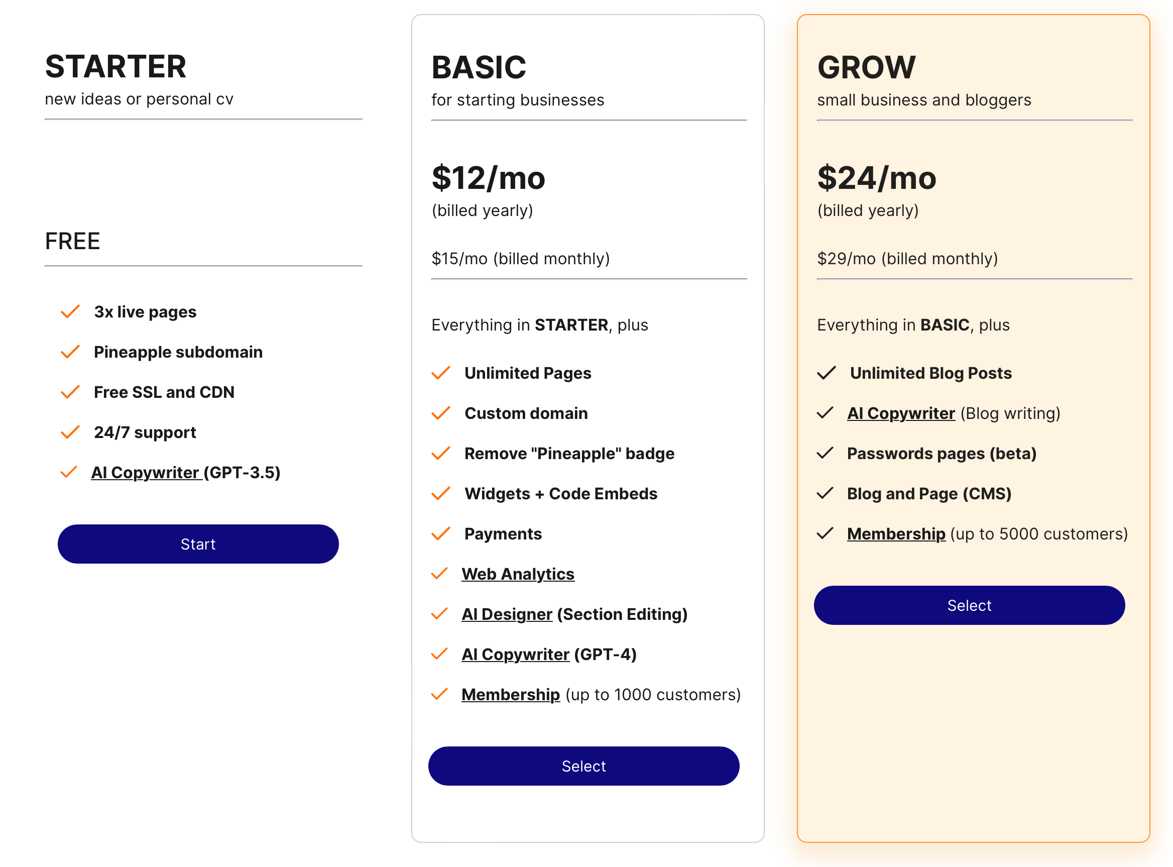This screenshot has height=867, width=1173.
Task: Click the Start button under STARTER plan
Action: click(x=198, y=544)
